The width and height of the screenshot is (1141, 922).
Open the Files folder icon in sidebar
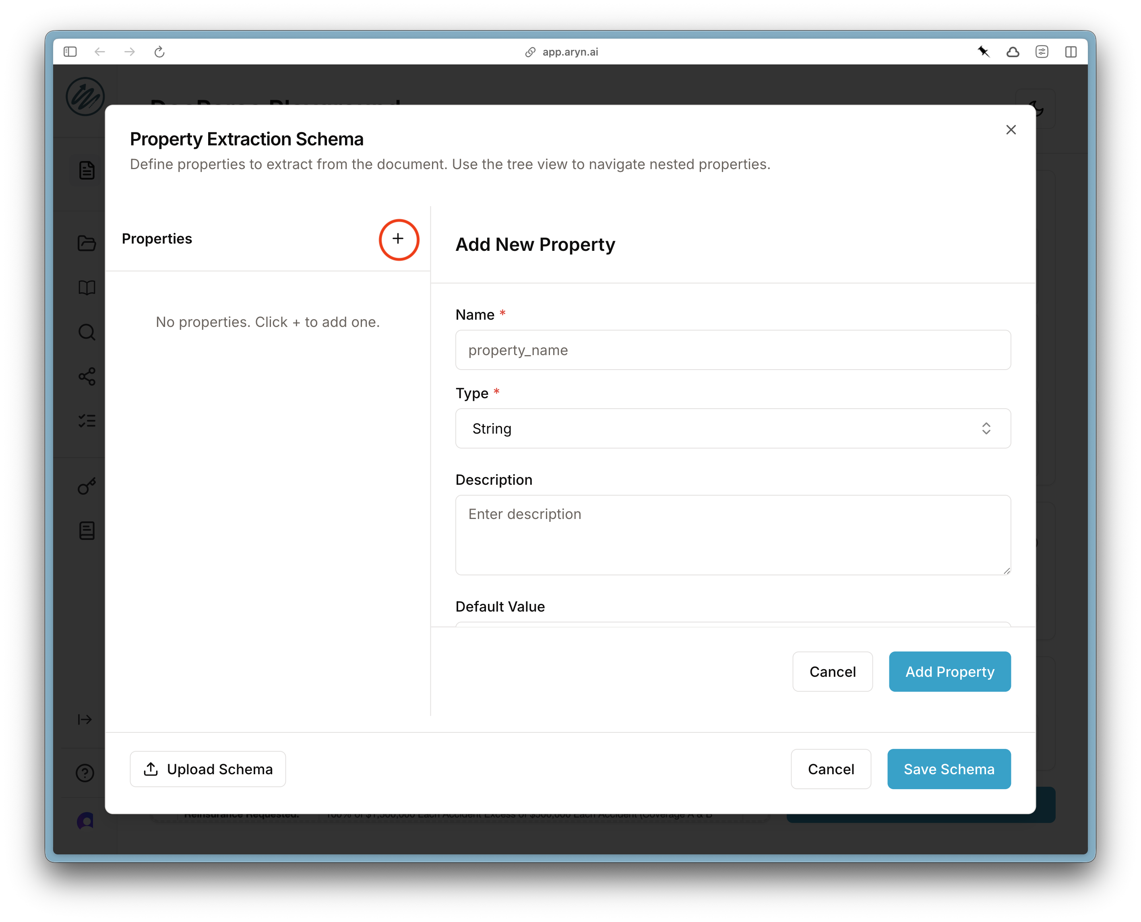pos(87,243)
